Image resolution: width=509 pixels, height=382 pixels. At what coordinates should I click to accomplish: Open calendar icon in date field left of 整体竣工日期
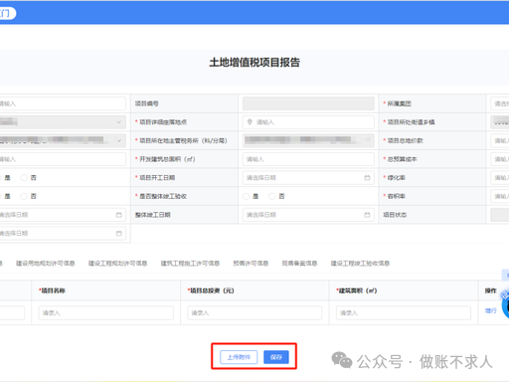(118, 215)
